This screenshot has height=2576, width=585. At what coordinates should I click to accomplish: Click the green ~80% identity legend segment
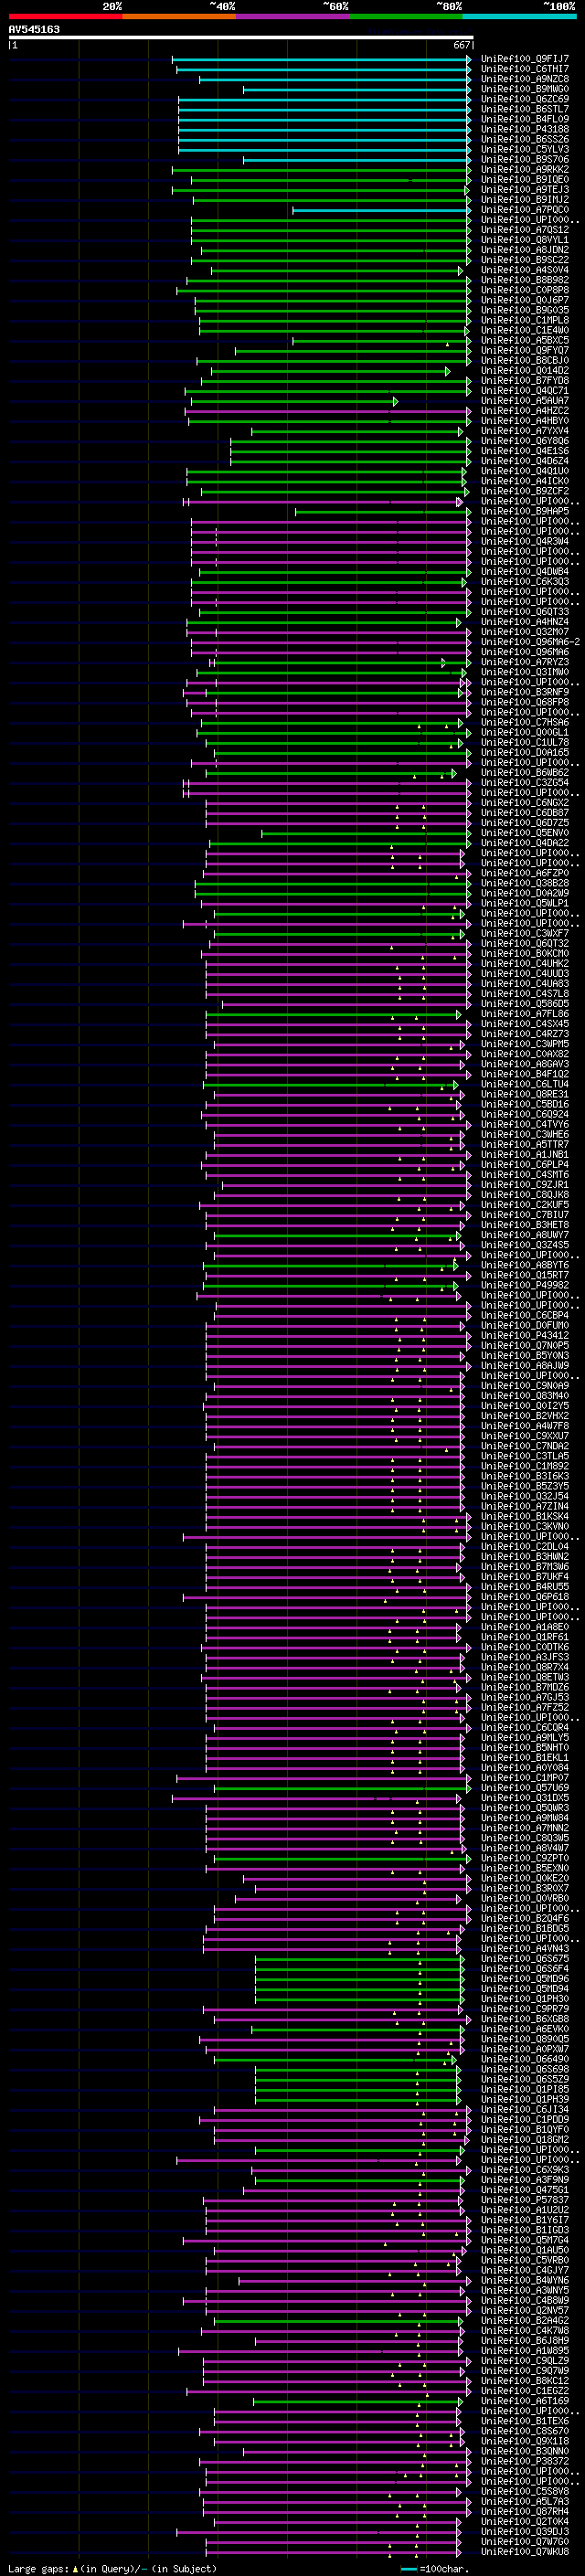(x=406, y=16)
